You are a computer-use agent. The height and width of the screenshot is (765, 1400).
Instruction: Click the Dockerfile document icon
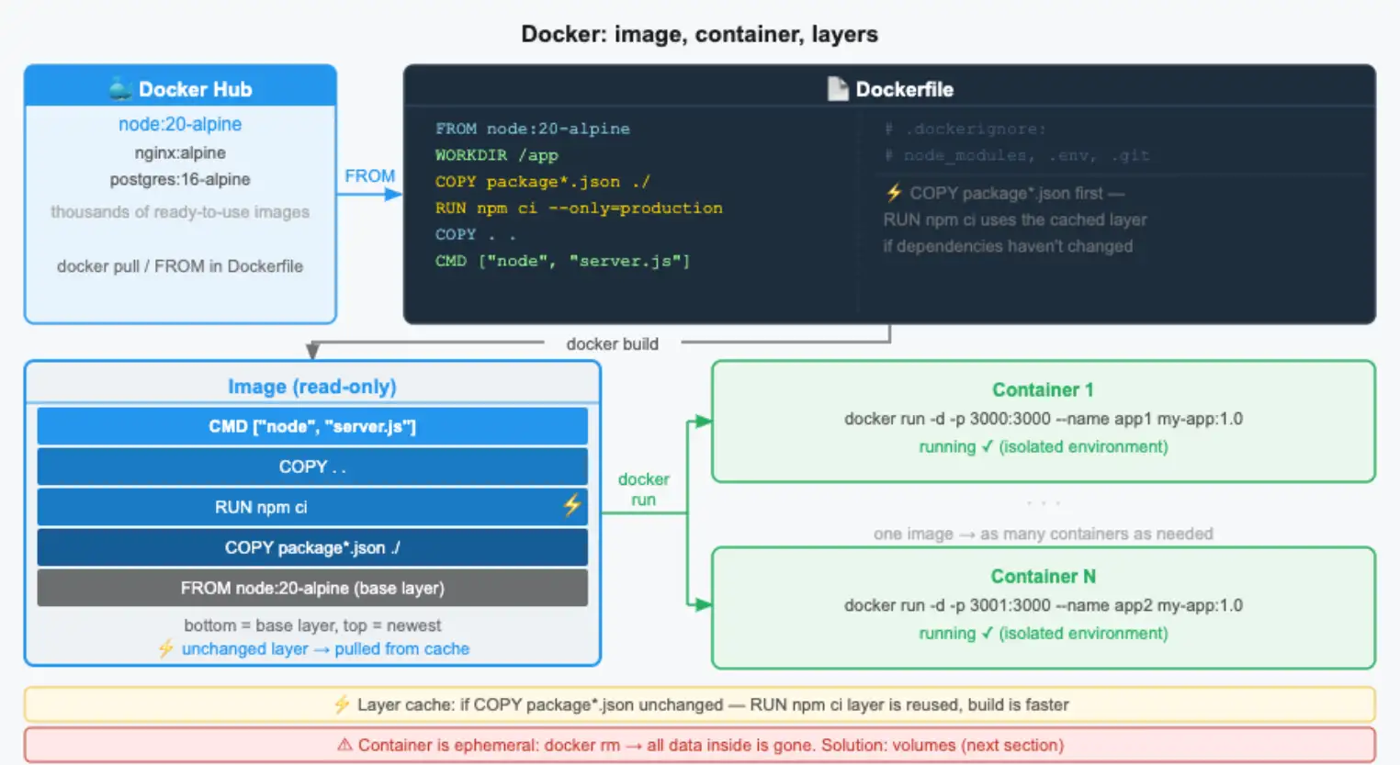click(x=837, y=89)
